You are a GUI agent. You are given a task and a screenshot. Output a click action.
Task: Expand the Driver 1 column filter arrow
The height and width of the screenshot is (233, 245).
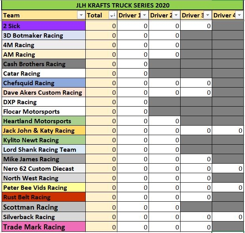[144, 15]
